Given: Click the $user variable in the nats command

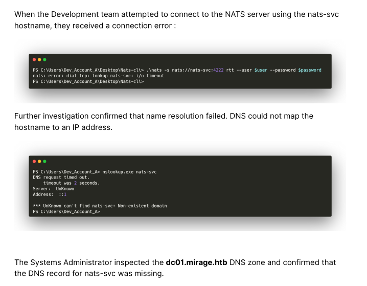Looking at the screenshot, I should [x=260, y=70].
